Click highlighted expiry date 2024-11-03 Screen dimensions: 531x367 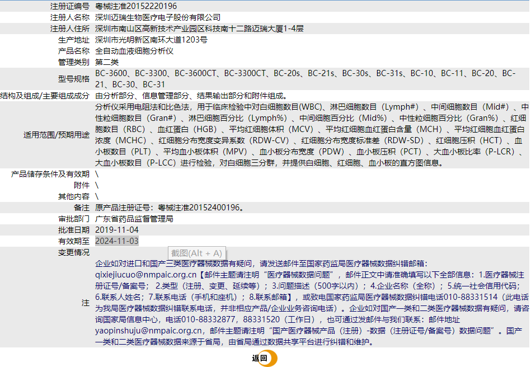pos(117,241)
